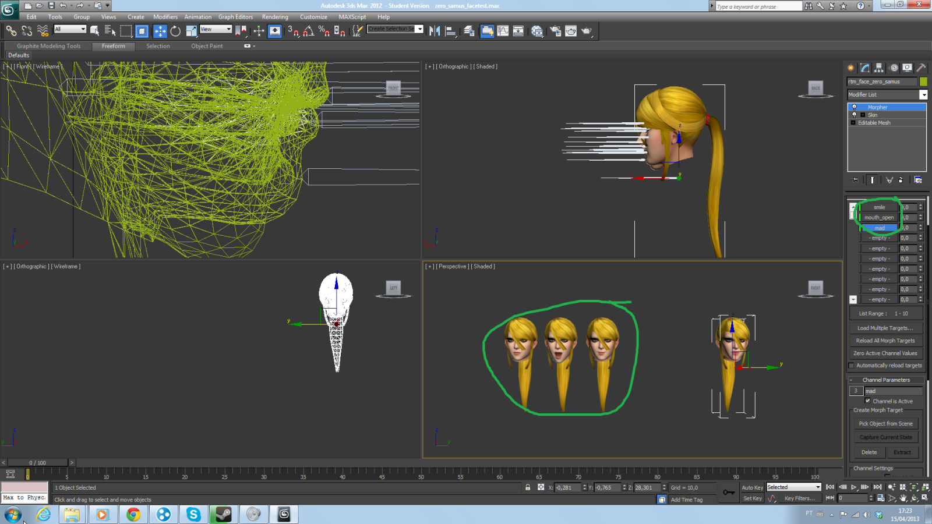The image size is (932, 524).
Task: Open Google Chrome from the taskbar
Action: 133,514
